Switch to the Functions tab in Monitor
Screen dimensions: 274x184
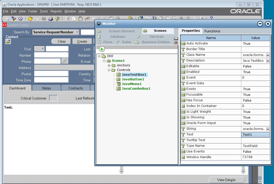click(212, 31)
